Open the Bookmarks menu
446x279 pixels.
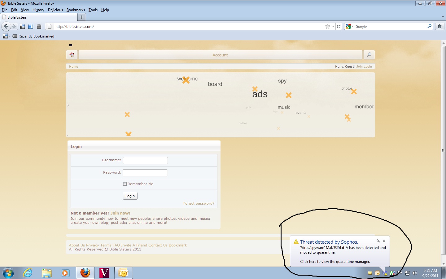(x=76, y=10)
